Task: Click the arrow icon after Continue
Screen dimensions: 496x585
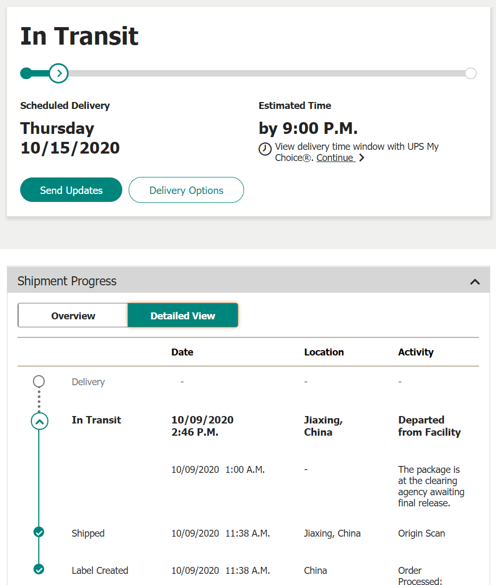Action: tap(362, 158)
